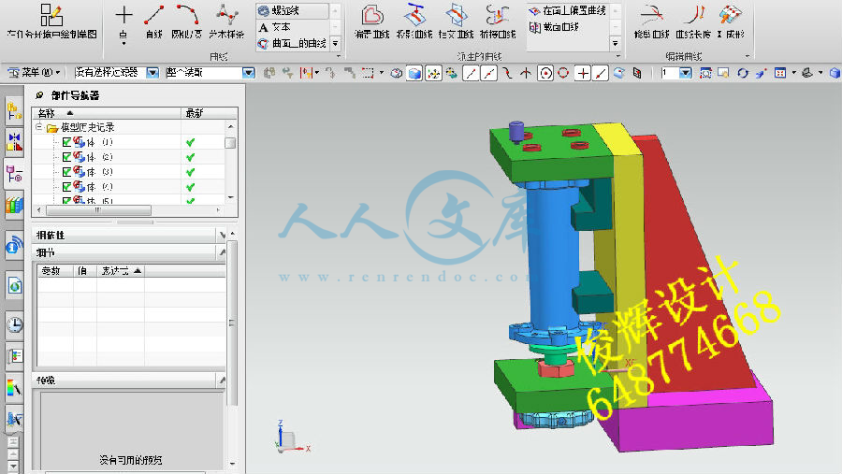Image resolution: width=842 pixels, height=474 pixels.
Task: Collapse the 细节 panel section
Action: click(222, 251)
